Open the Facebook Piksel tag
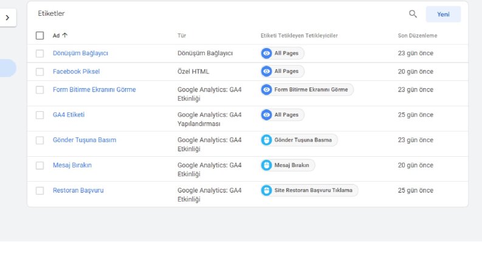Screen dimensions: 482x271 click(76, 71)
